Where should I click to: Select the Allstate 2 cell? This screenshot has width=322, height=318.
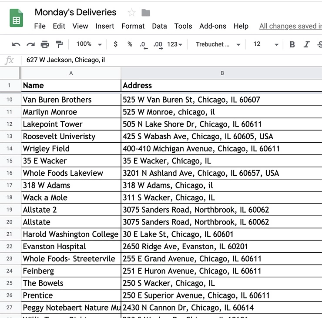coord(71,210)
